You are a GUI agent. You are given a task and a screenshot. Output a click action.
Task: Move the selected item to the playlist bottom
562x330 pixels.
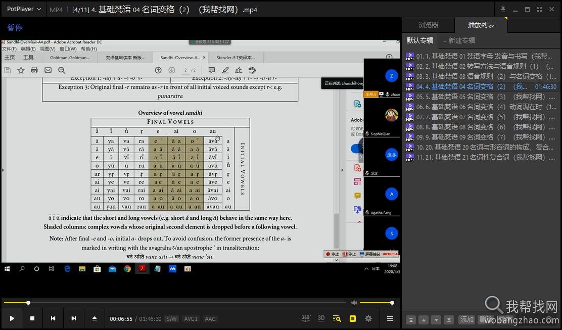448,319
